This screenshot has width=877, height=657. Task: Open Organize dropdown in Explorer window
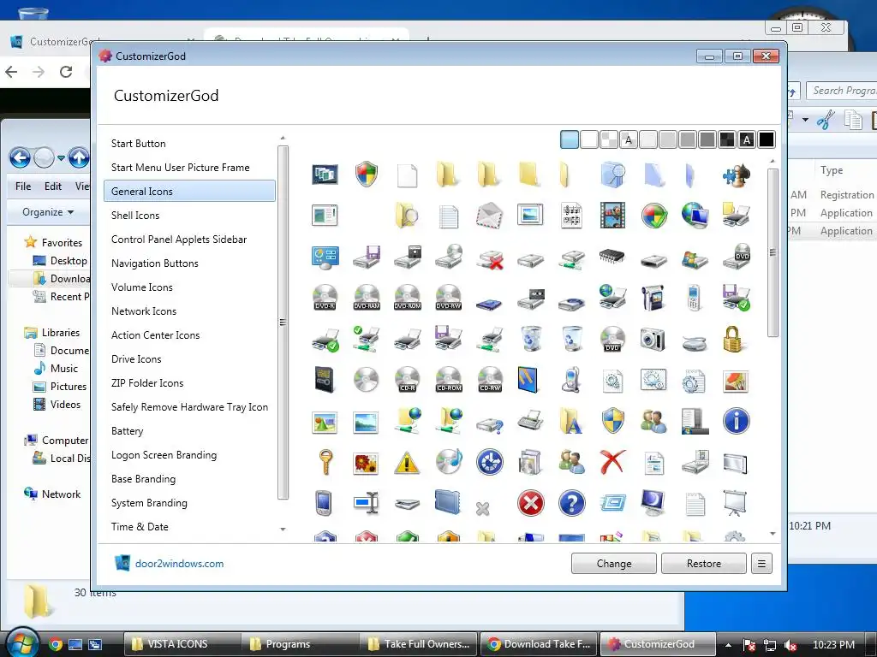pos(48,212)
